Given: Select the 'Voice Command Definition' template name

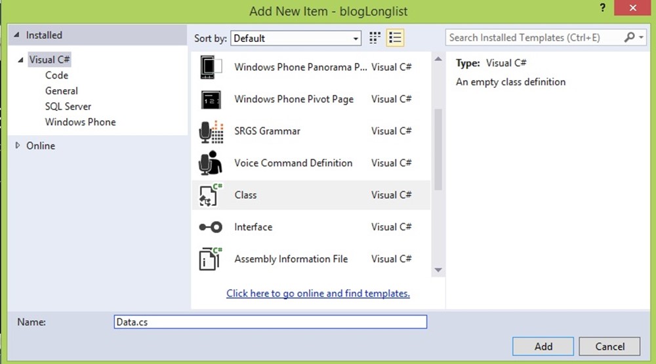Looking at the screenshot, I should (x=293, y=163).
